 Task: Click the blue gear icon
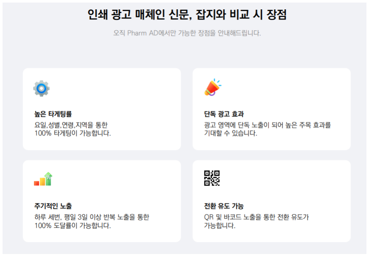(42, 88)
